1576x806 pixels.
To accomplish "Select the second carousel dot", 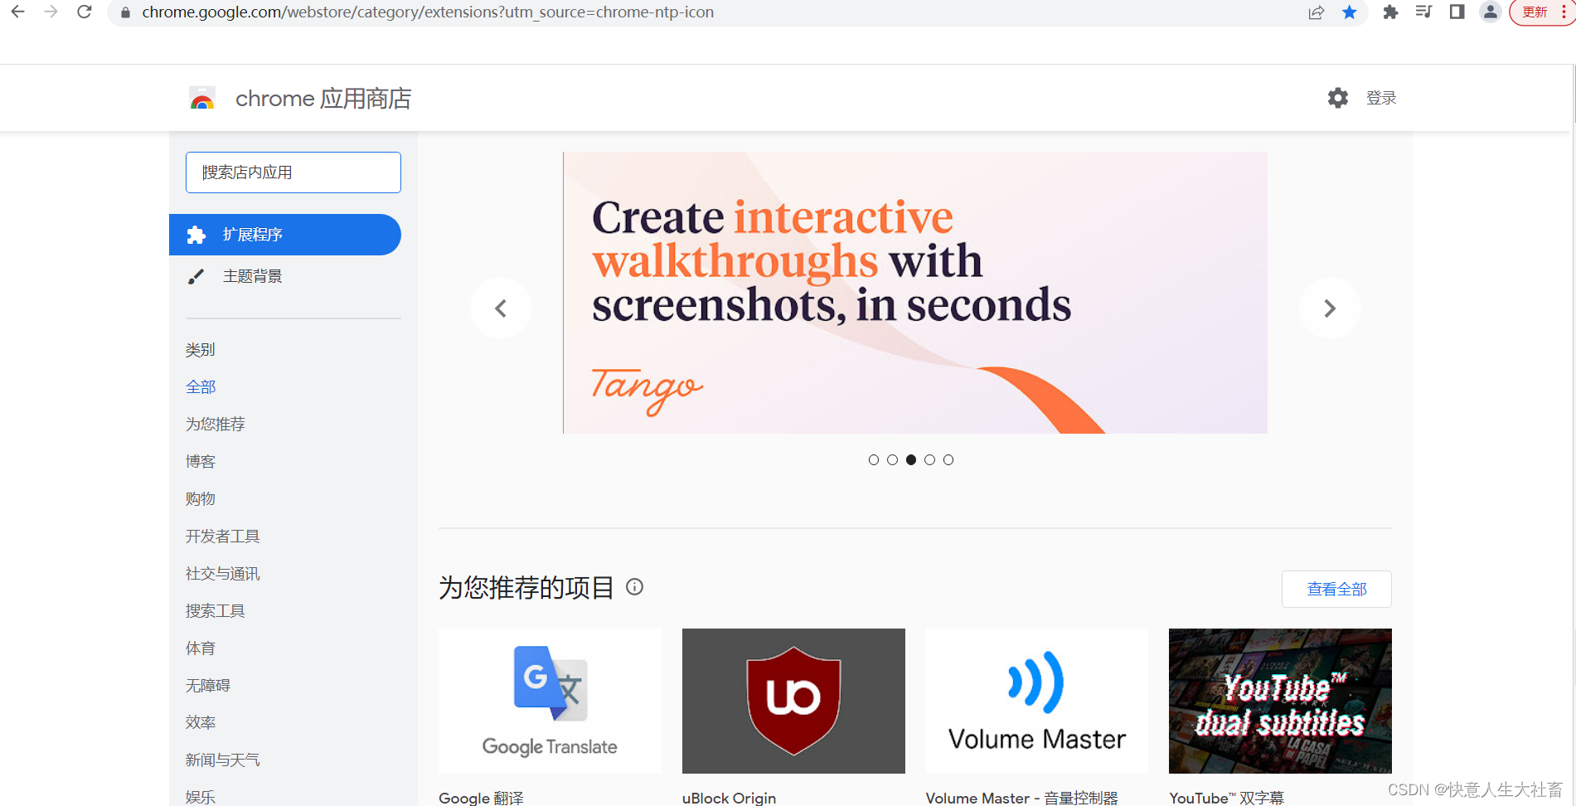I will pyautogui.click(x=892, y=460).
